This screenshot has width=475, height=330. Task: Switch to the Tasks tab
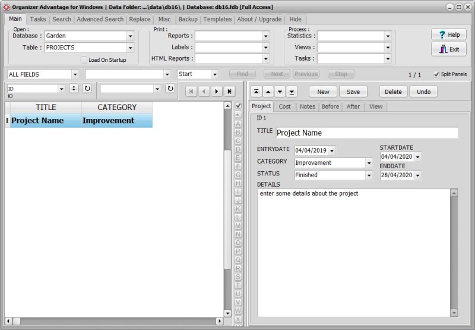point(38,19)
